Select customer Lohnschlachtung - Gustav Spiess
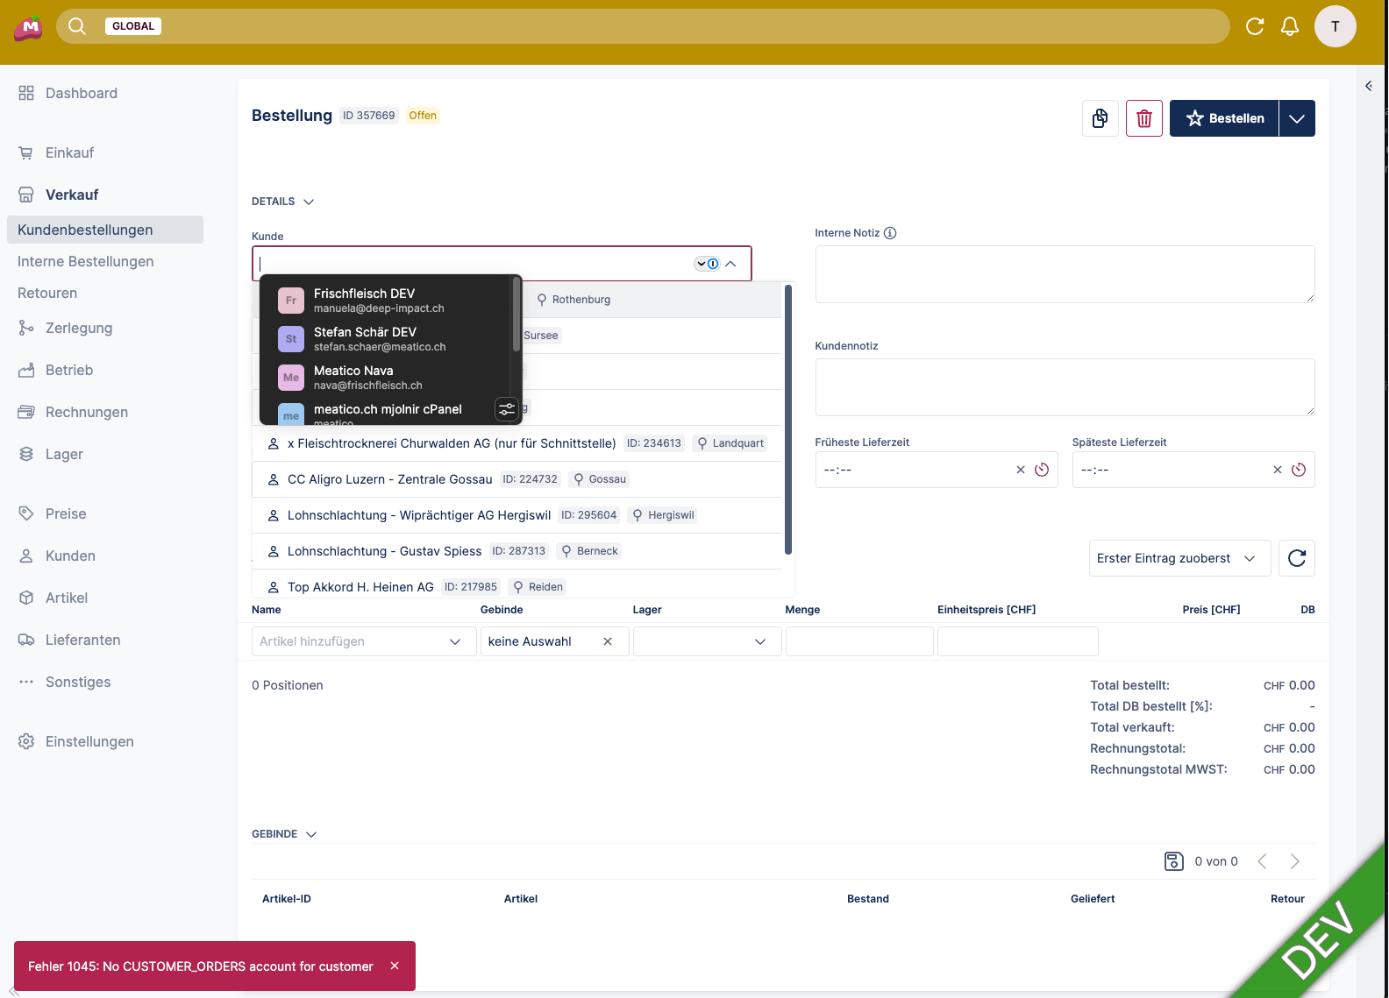The image size is (1389, 998). coord(384,551)
